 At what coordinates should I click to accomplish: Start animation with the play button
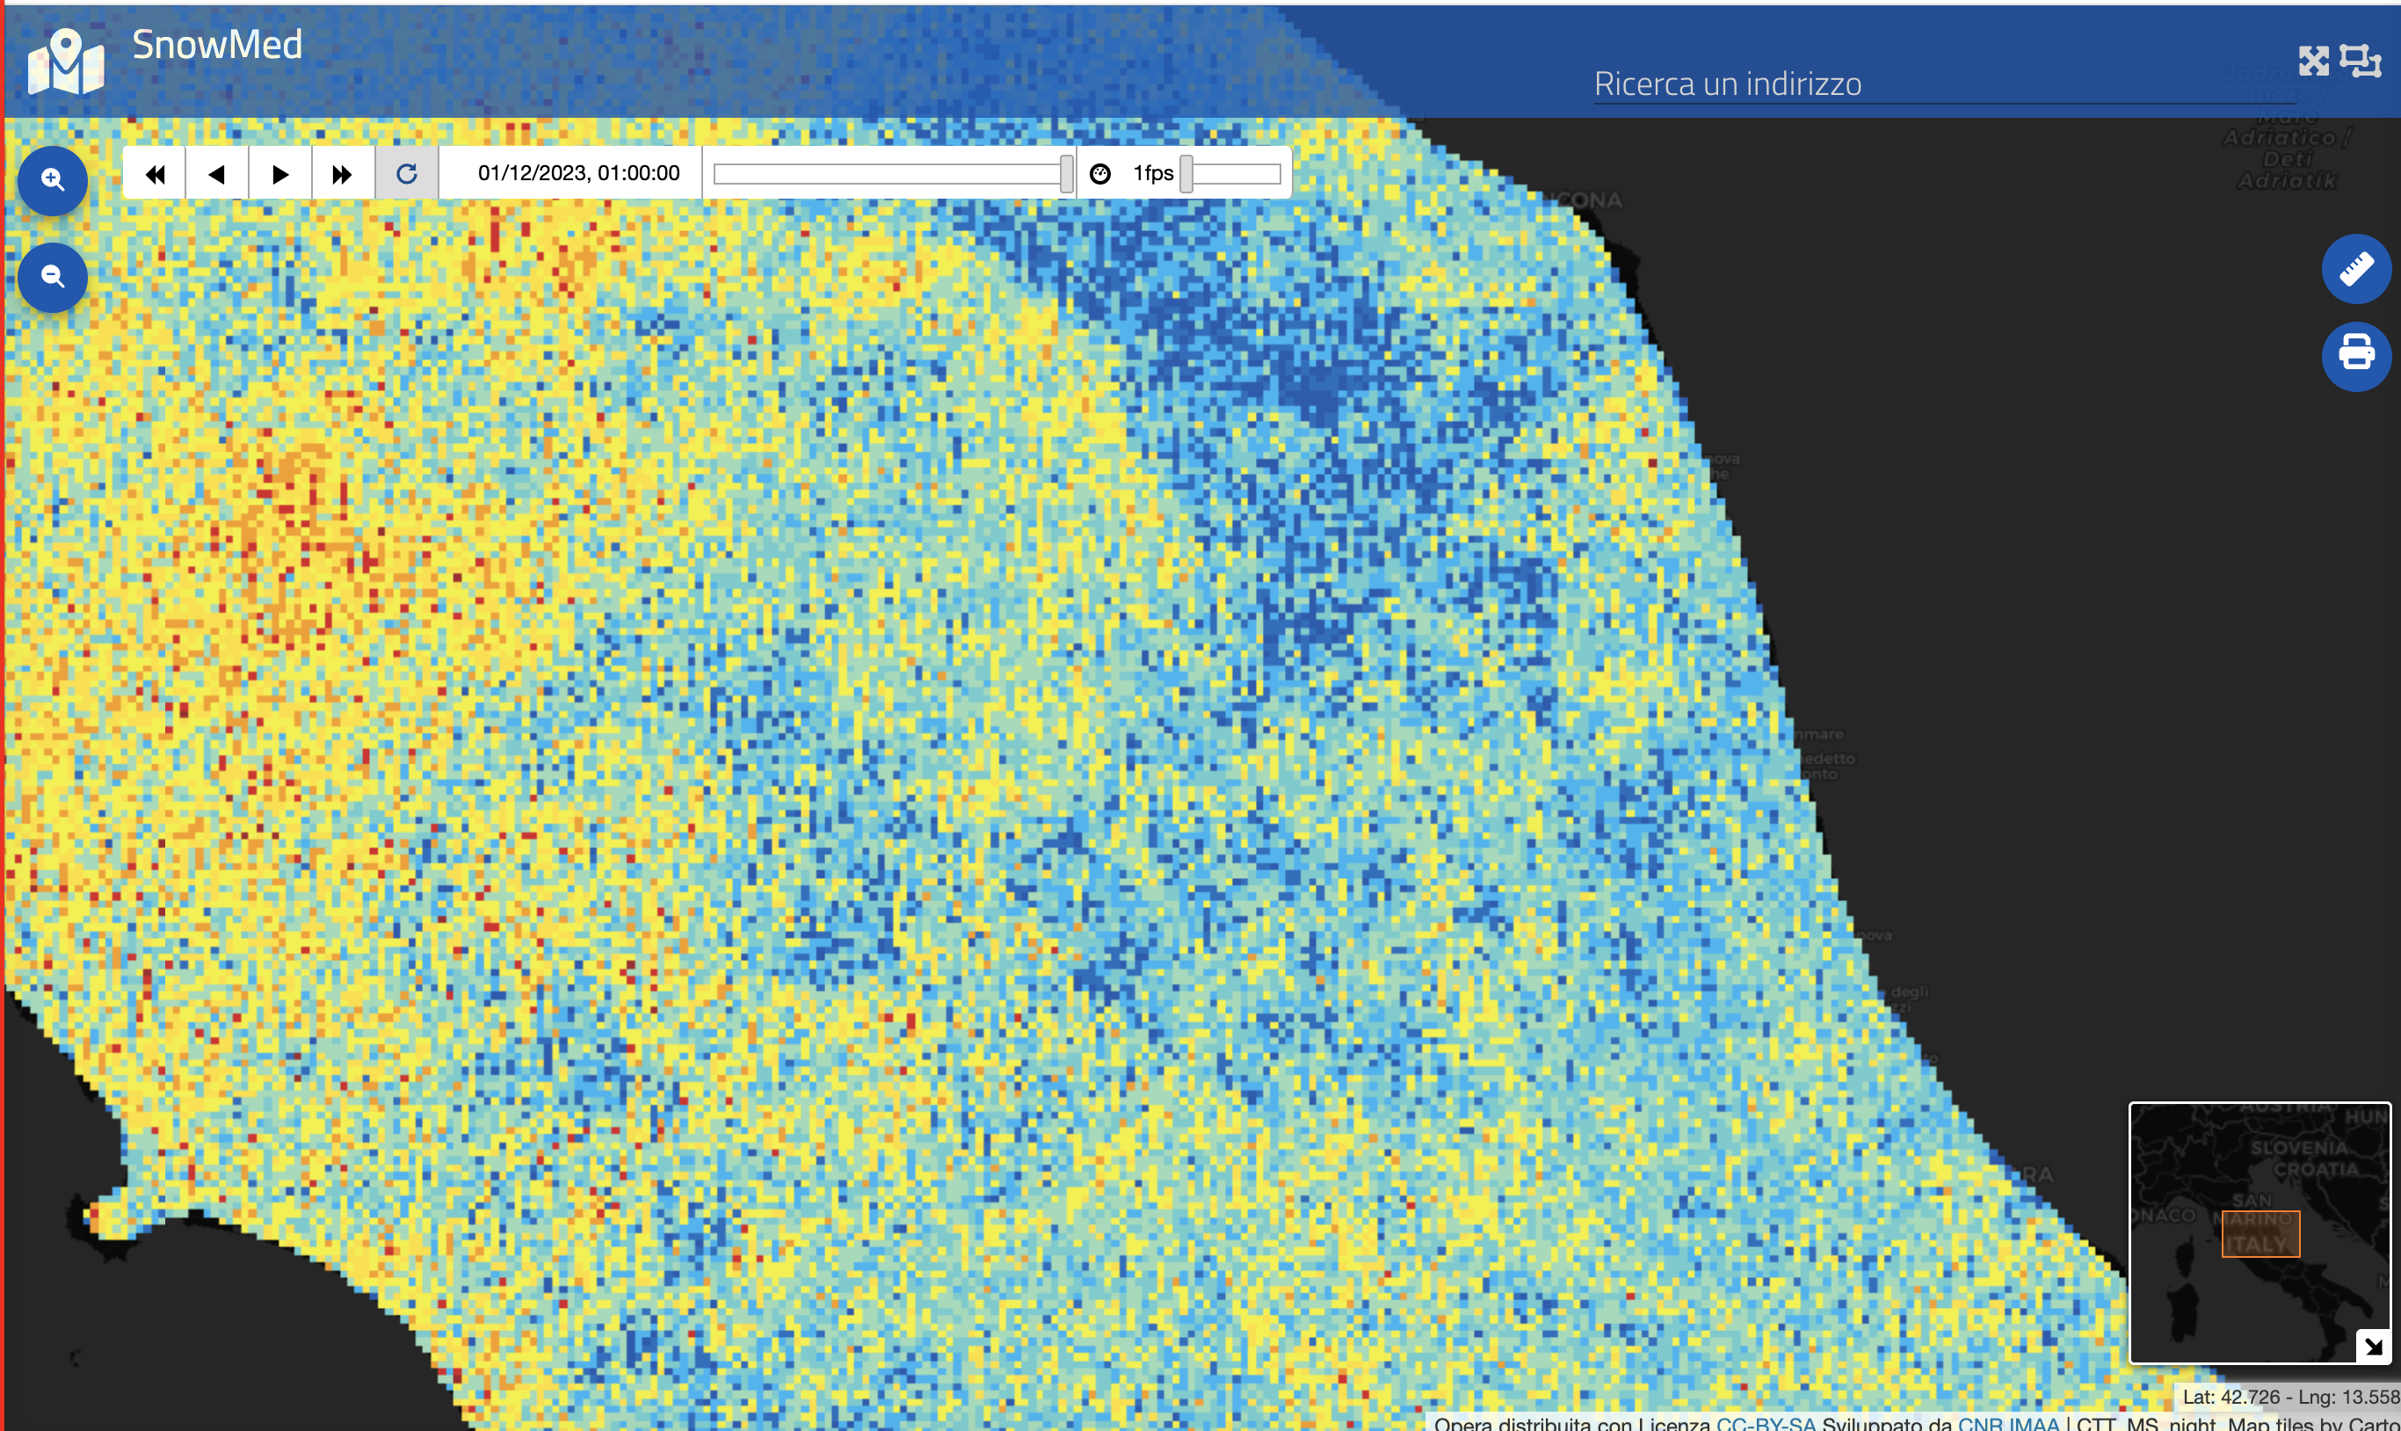[280, 172]
